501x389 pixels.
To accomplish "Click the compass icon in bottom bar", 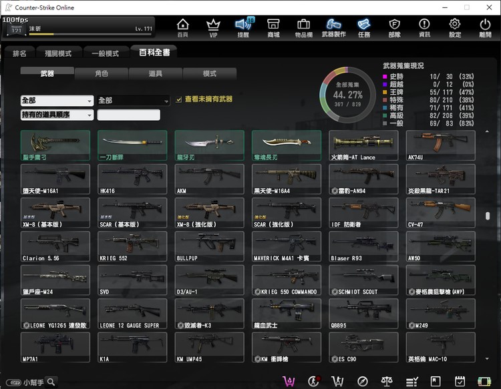I will pos(362,381).
